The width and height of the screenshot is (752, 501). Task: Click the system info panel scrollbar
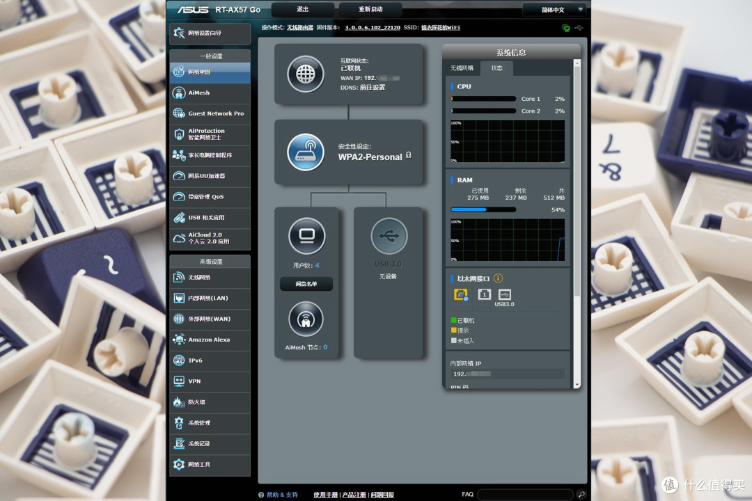pos(577,182)
